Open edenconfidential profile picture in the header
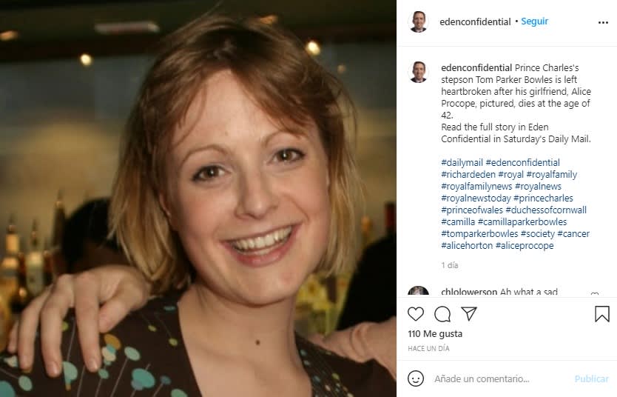Image resolution: width=617 pixels, height=397 pixels. coord(419,22)
